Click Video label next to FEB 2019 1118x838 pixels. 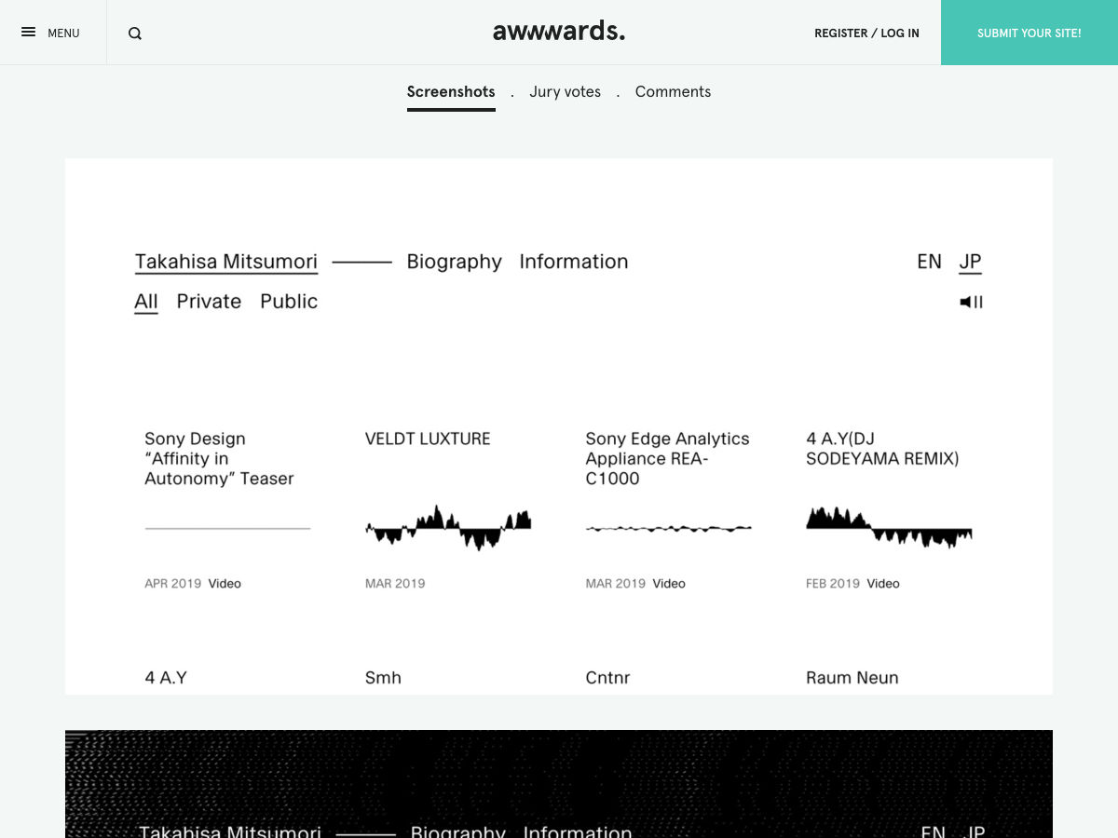click(x=883, y=584)
